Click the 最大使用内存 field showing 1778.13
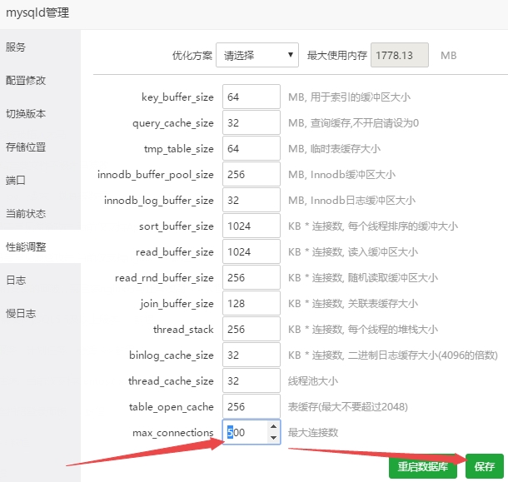The image size is (508, 482). tap(400, 55)
